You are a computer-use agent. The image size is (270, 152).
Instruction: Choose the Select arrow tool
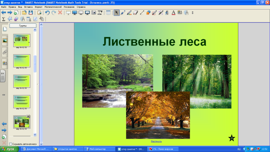(x=116, y=12)
